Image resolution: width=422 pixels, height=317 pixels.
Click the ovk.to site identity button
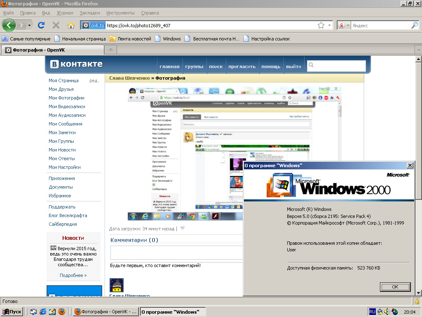94,25
